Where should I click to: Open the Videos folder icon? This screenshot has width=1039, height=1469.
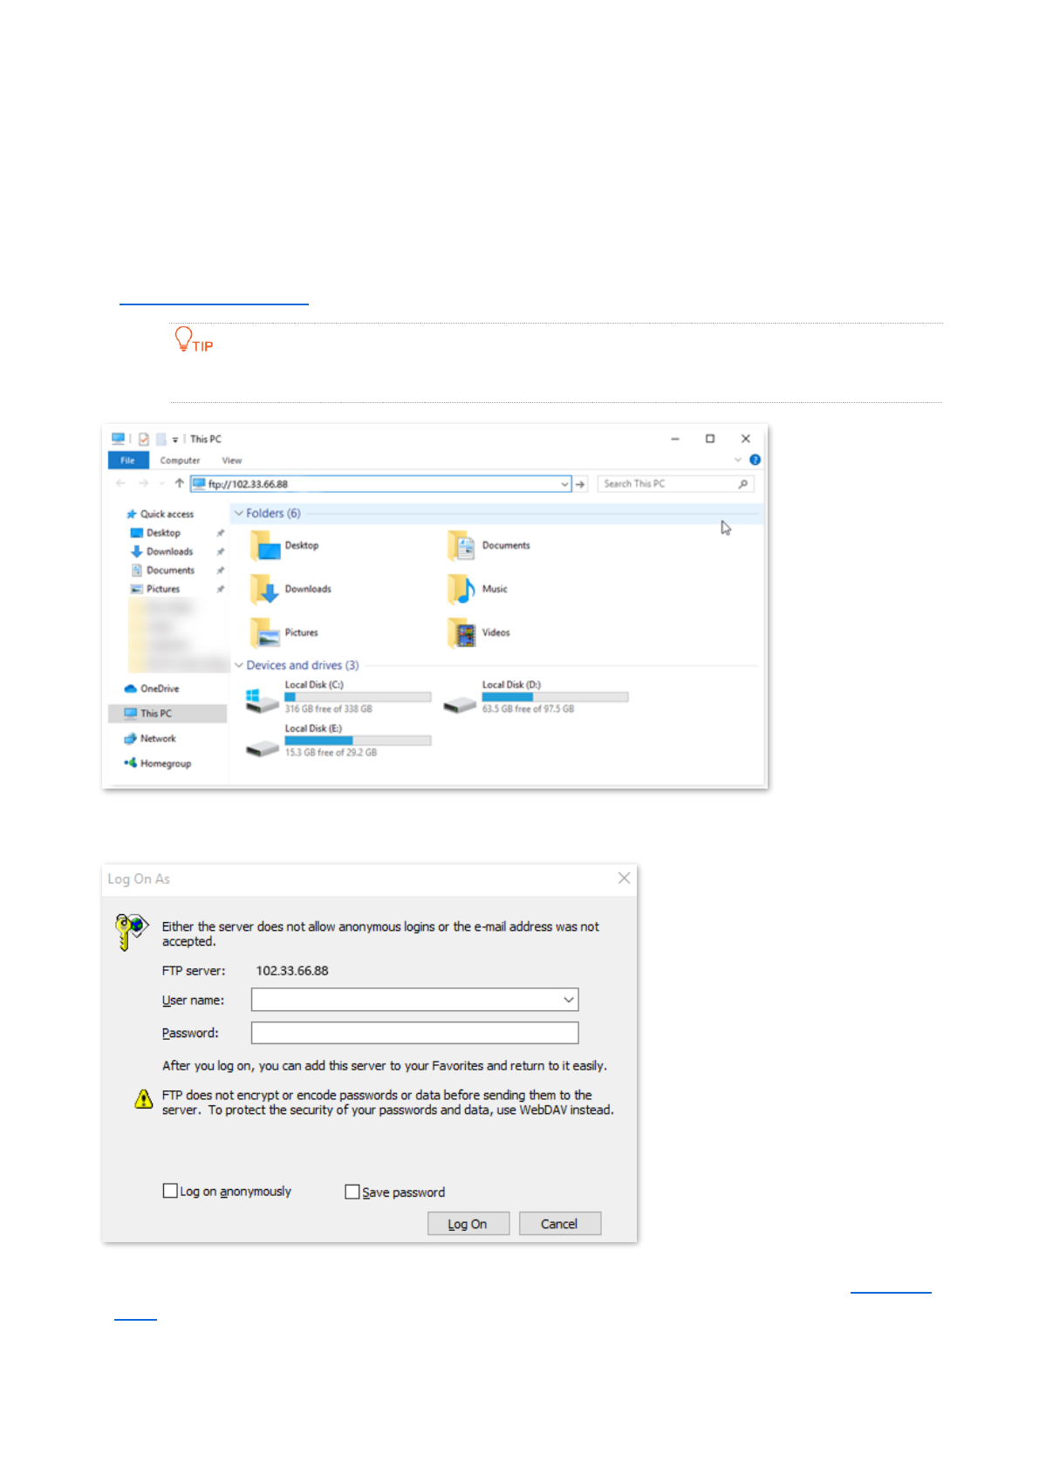pos(461,633)
